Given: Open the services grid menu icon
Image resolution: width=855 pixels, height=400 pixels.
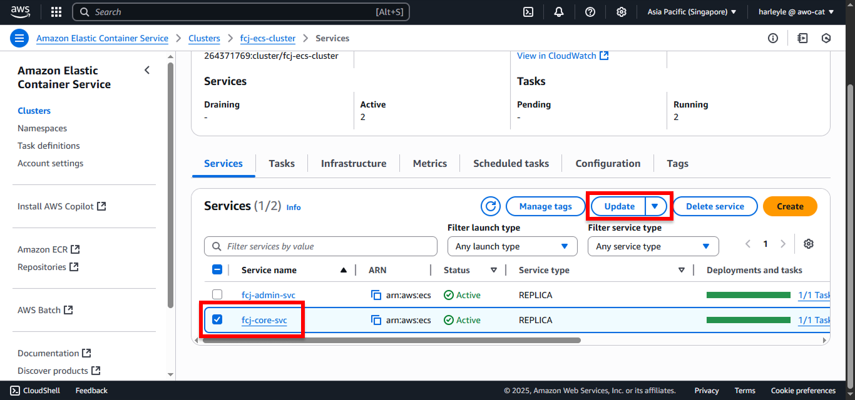Looking at the screenshot, I should coord(56,12).
